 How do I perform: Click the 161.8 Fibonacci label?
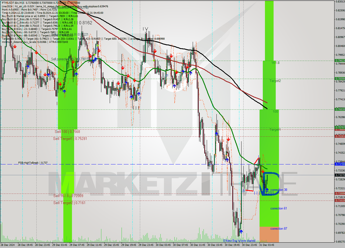[275, 63]
